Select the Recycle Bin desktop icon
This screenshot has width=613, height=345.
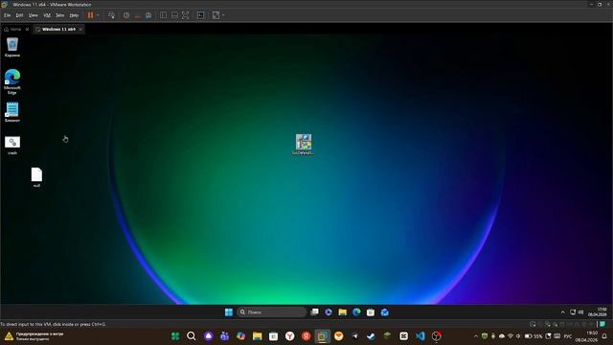click(x=12, y=47)
